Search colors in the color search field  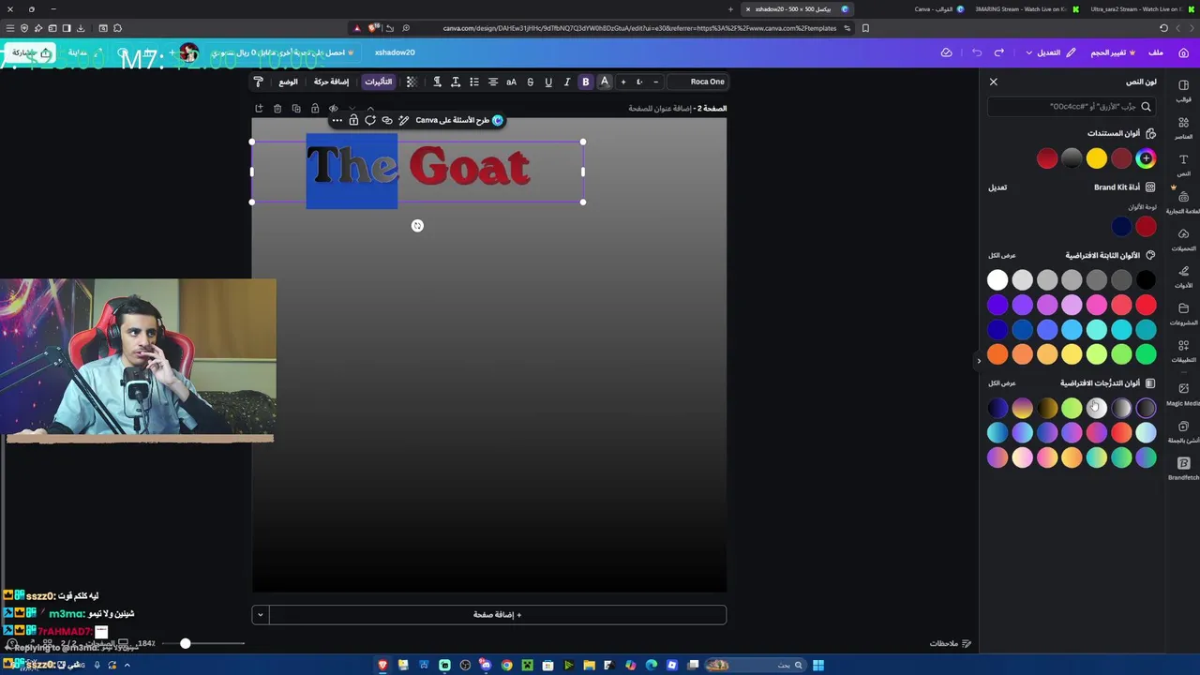[1072, 107]
